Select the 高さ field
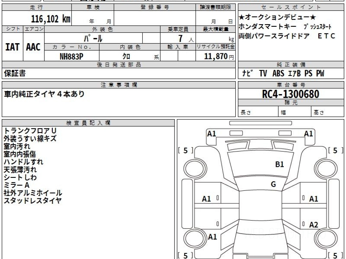Image resolution: width=346 pixels, height=259 pixels. click(328, 112)
